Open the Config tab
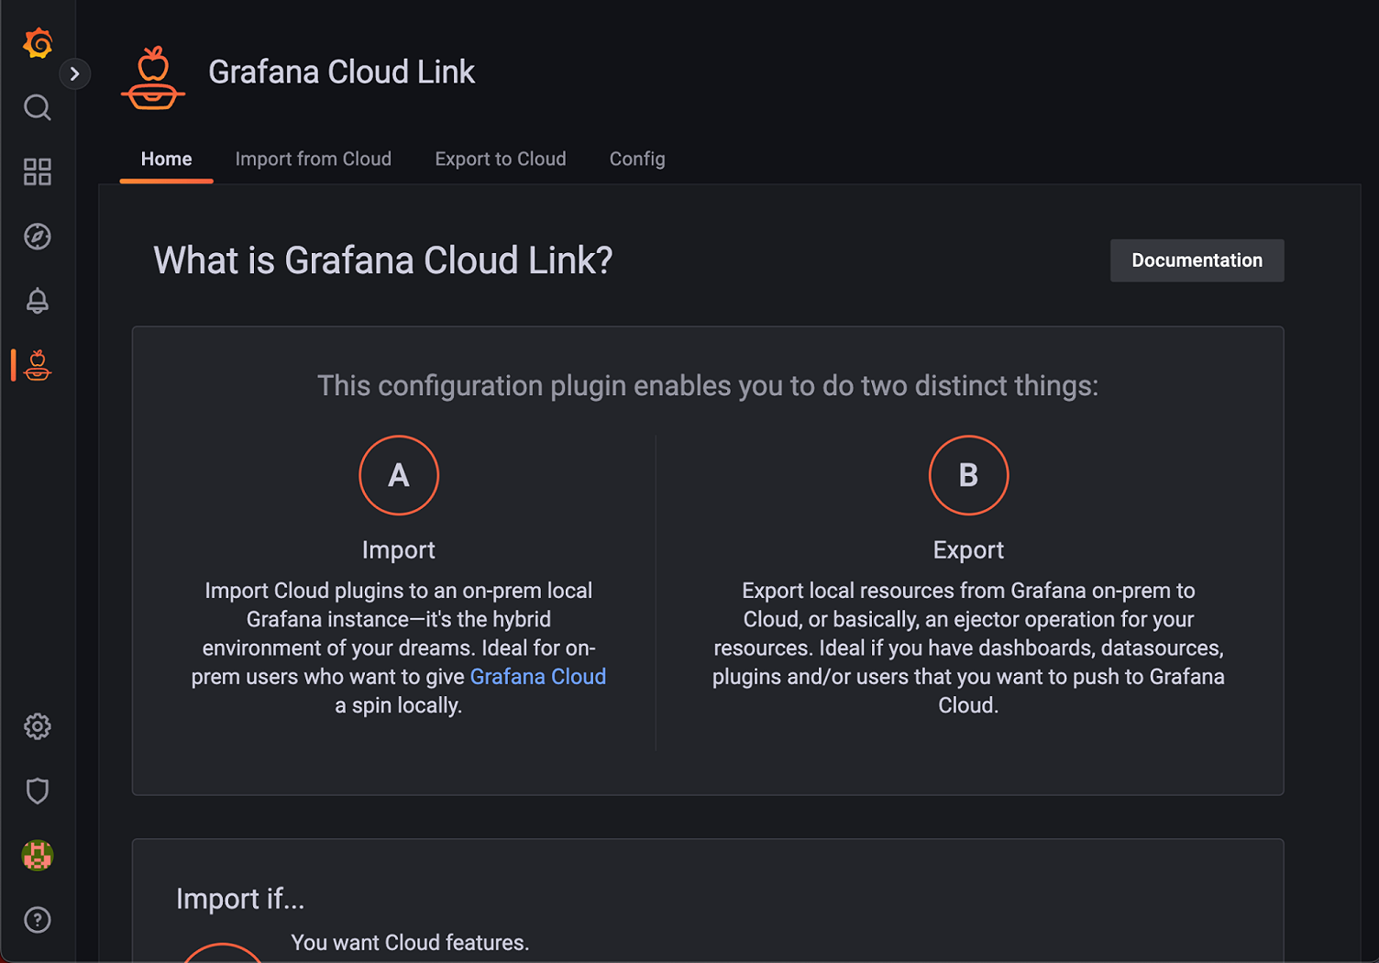 [636, 159]
